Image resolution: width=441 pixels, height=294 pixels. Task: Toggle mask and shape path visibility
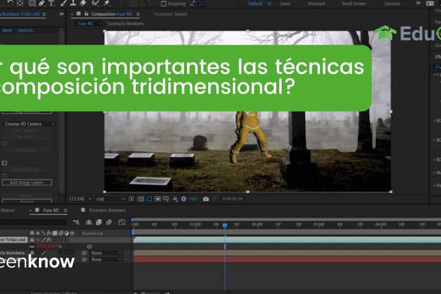(x=149, y=199)
